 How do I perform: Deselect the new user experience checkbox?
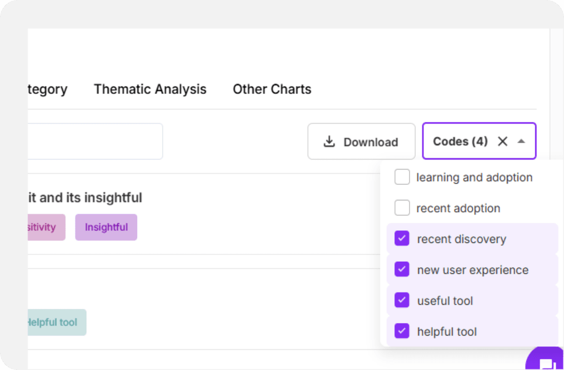402,269
